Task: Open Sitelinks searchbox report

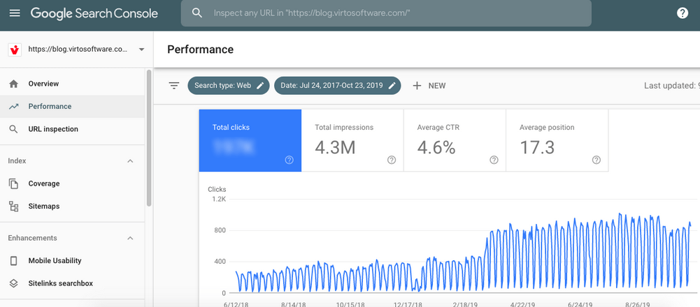Action: coord(72,283)
